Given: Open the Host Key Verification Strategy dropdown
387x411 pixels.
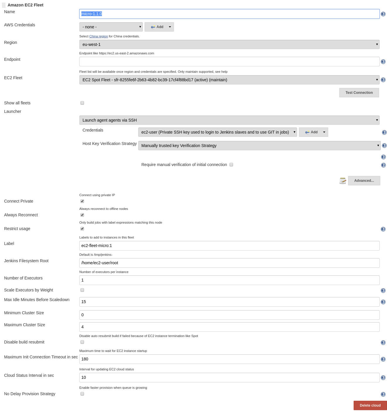Looking at the screenshot, I should click(259, 146).
